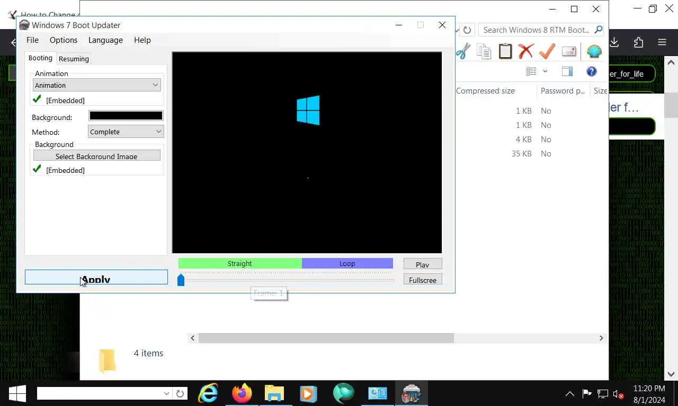678x406 pixels.
Task: Click the Play button
Action: [423, 264]
